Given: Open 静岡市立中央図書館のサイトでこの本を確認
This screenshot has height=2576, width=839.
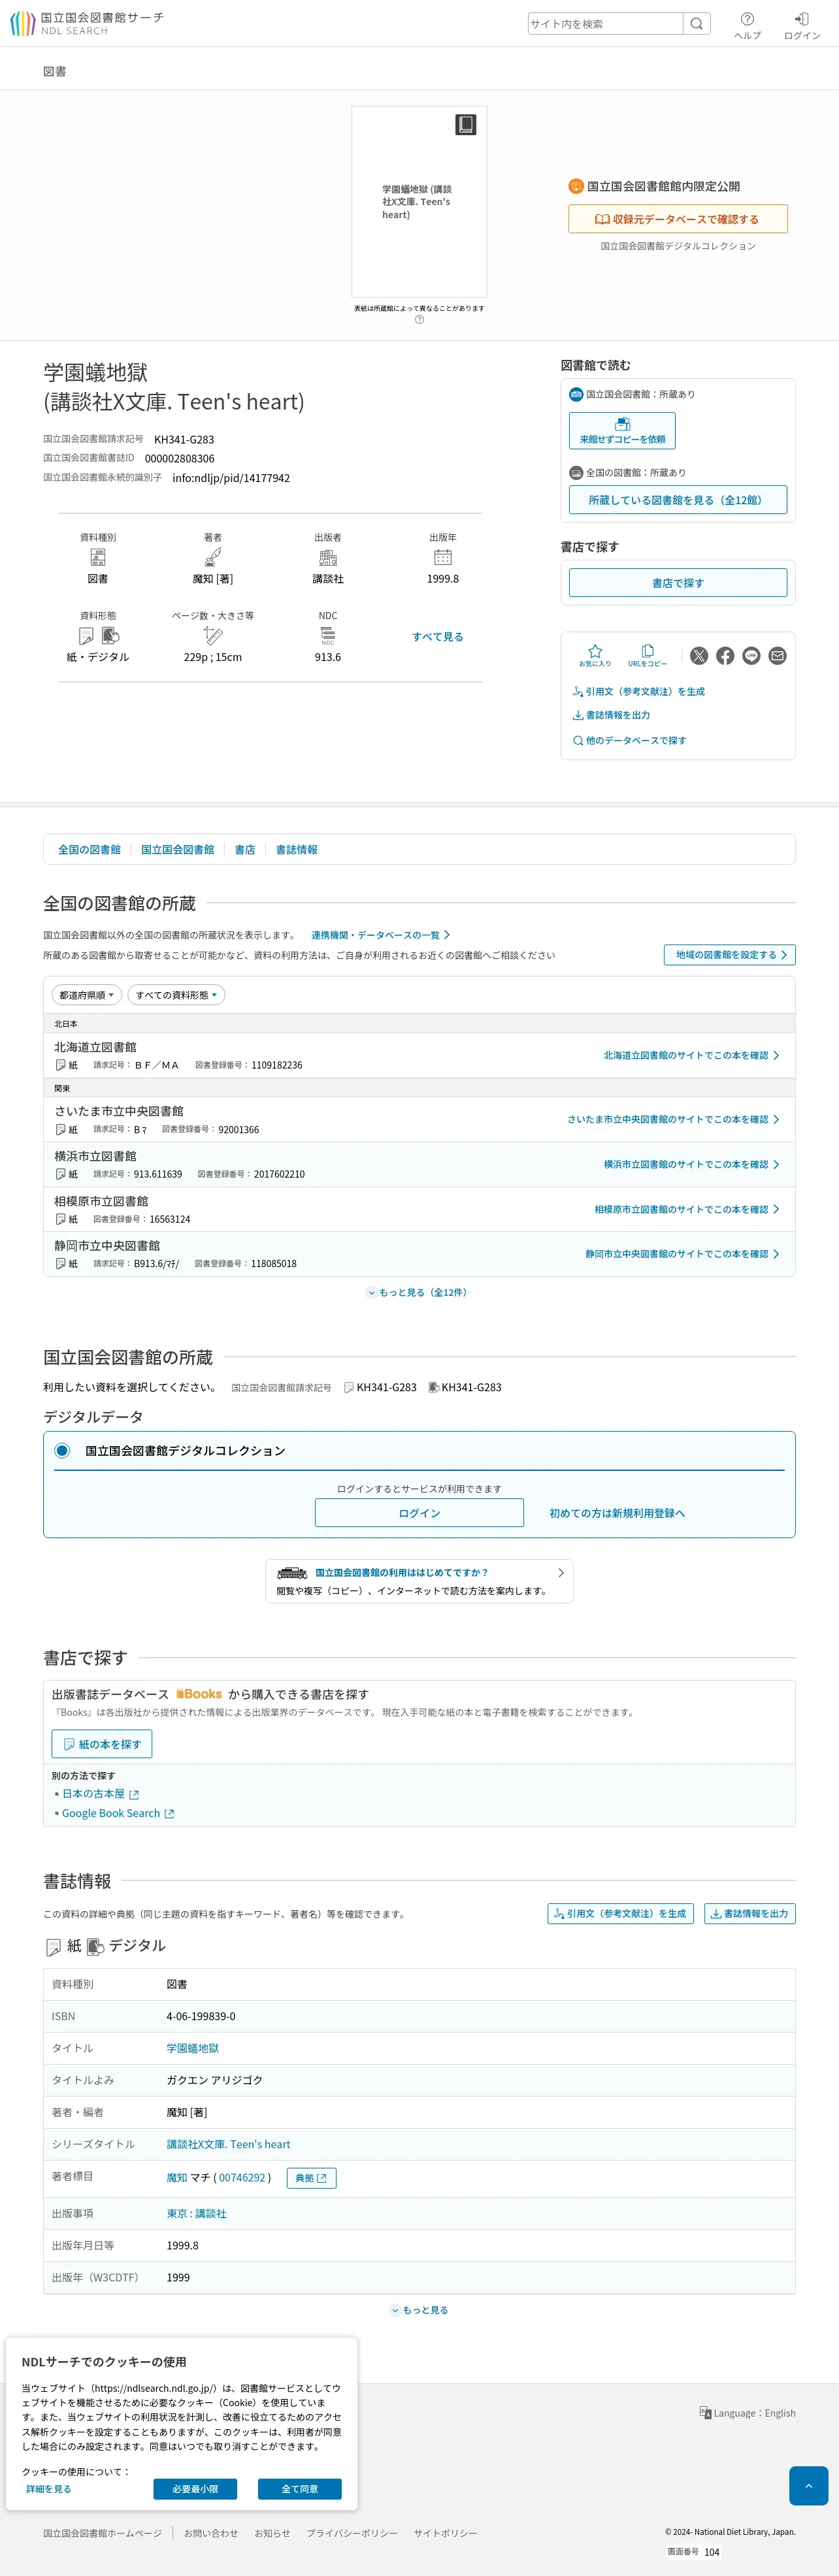Looking at the screenshot, I should pyautogui.click(x=682, y=1254).
